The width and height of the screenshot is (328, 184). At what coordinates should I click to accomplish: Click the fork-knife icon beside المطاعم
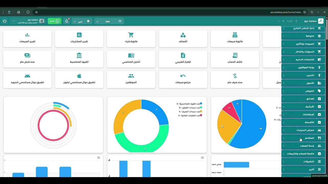tap(319, 138)
